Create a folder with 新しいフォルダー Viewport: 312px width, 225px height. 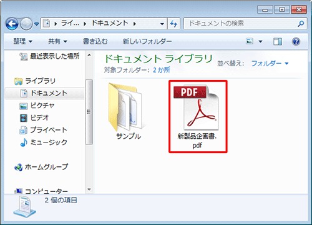(x=147, y=41)
